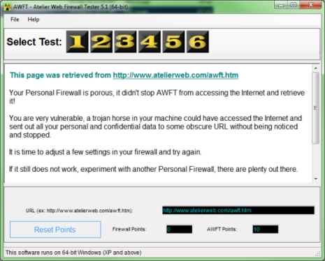Screen dimensions: 325x261
Task: Click the vertical scrollbar thumb
Action: click(315, 107)
